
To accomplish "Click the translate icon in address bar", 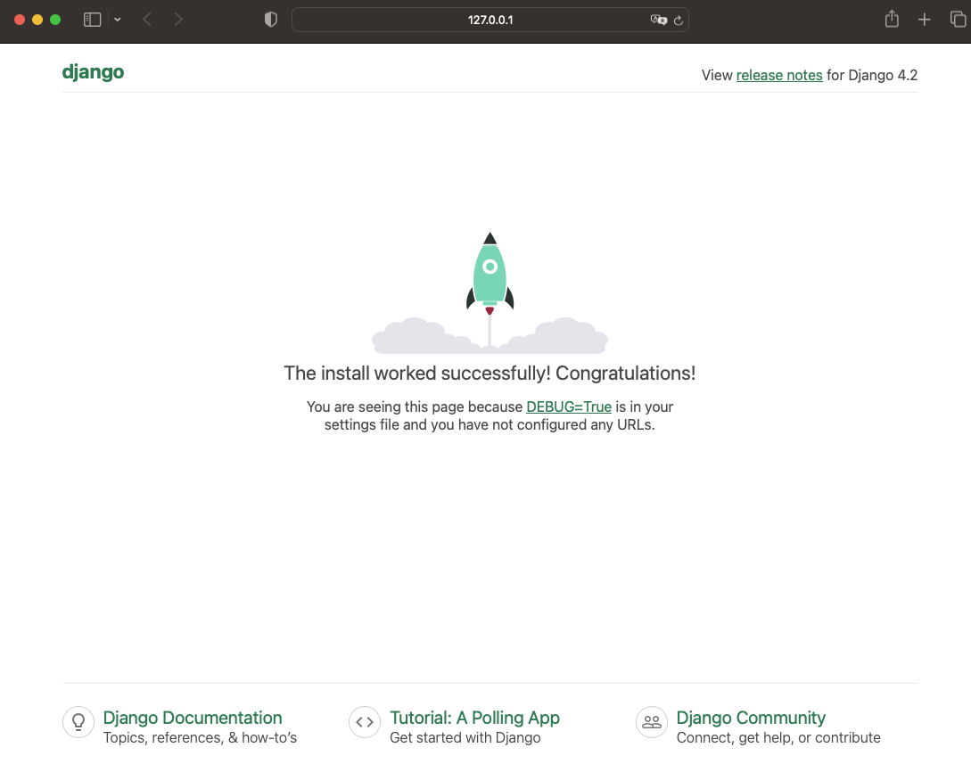I will pyautogui.click(x=658, y=20).
